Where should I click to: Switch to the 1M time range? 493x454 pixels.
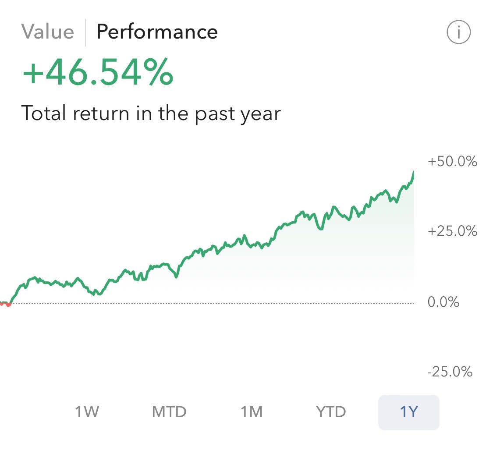[x=252, y=412]
